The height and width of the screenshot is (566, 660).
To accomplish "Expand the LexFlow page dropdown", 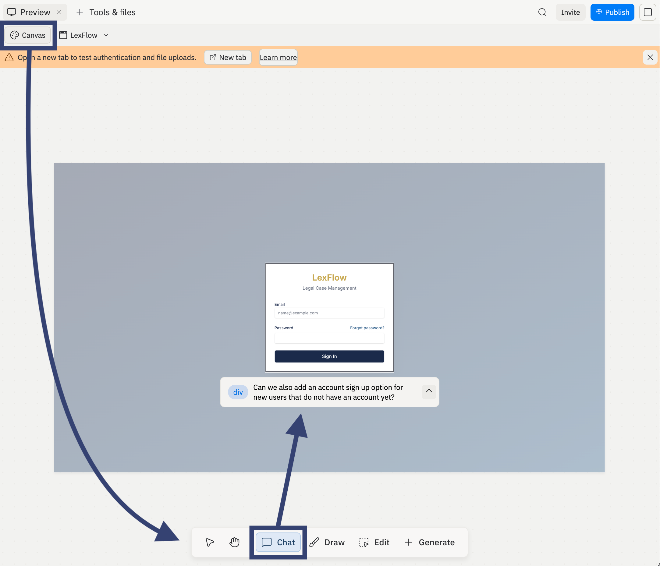I will [x=84, y=35].
